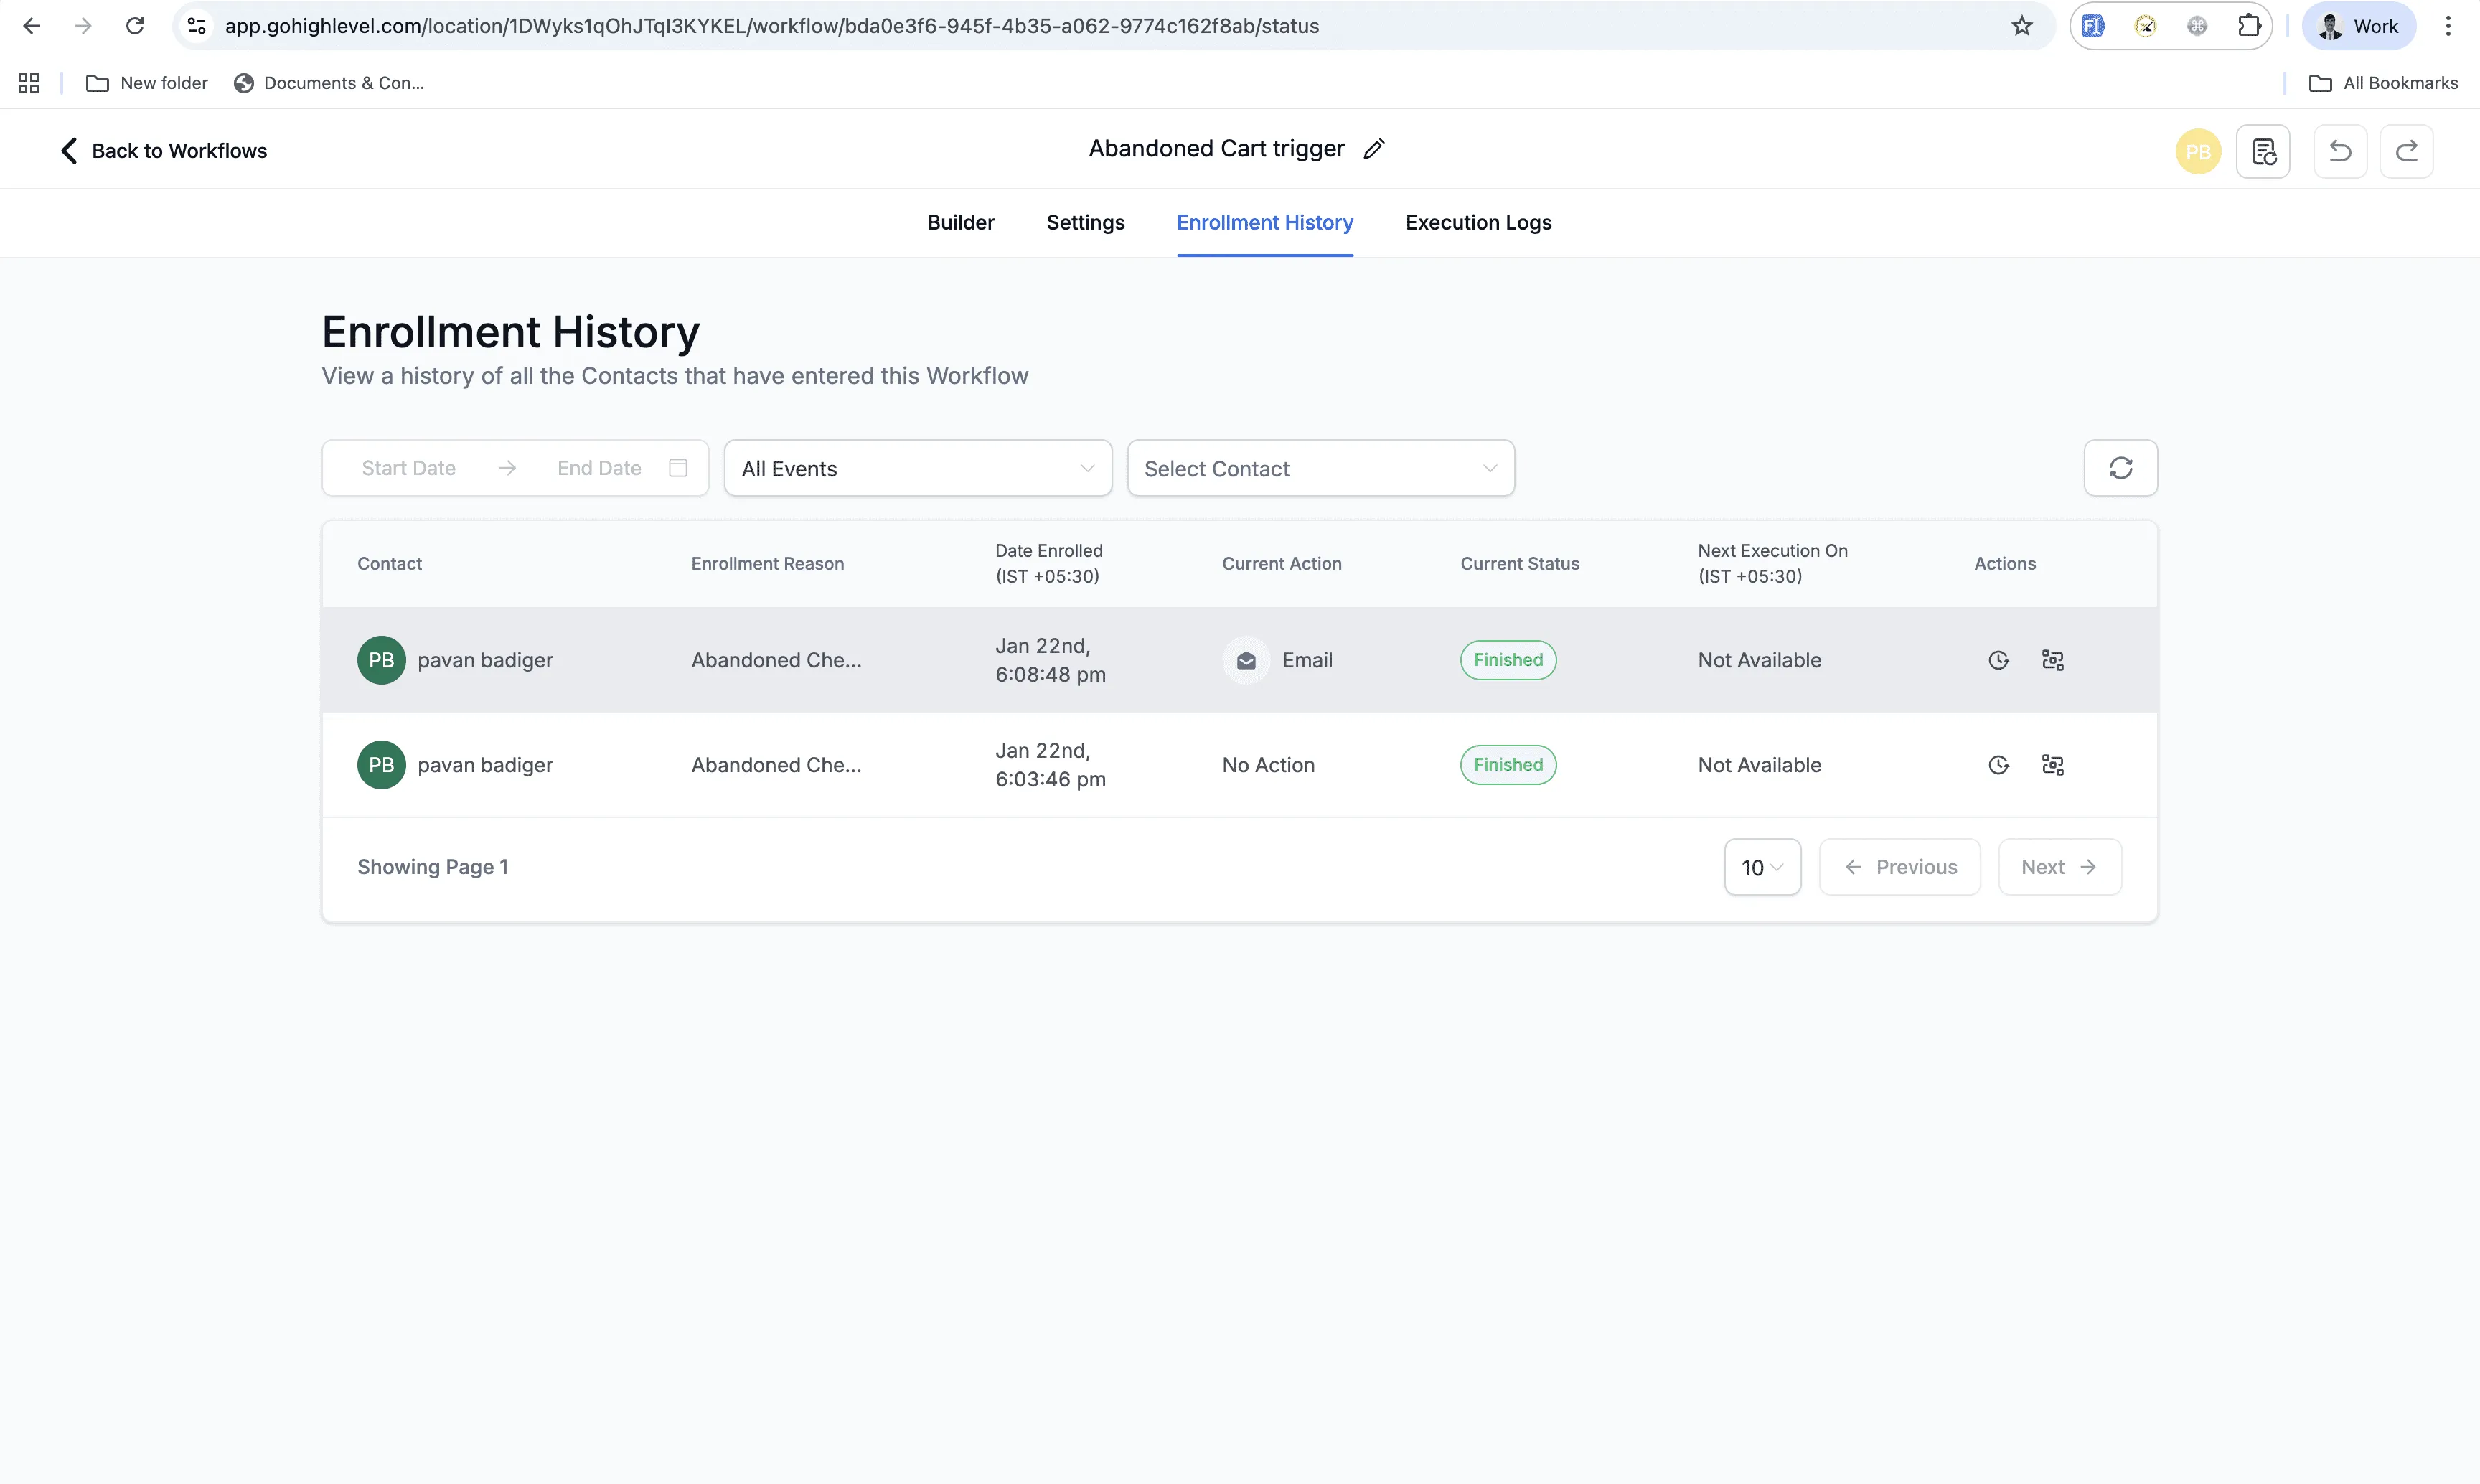The image size is (2480, 1484).
Task: Click the PB avatar circle in the header
Action: tap(2198, 151)
